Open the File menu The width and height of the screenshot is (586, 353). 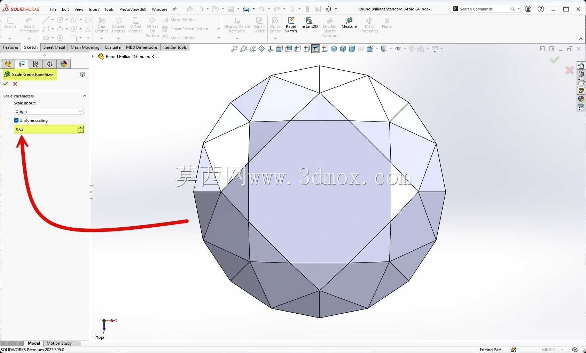(x=53, y=9)
